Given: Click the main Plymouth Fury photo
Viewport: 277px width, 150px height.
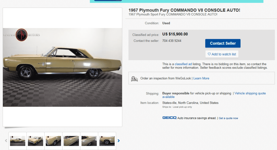Looking at the screenshot, I should (62, 67).
